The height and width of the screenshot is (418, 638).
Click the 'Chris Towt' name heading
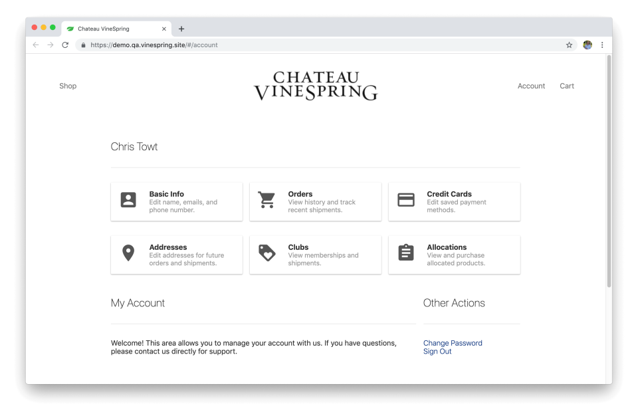click(x=134, y=146)
